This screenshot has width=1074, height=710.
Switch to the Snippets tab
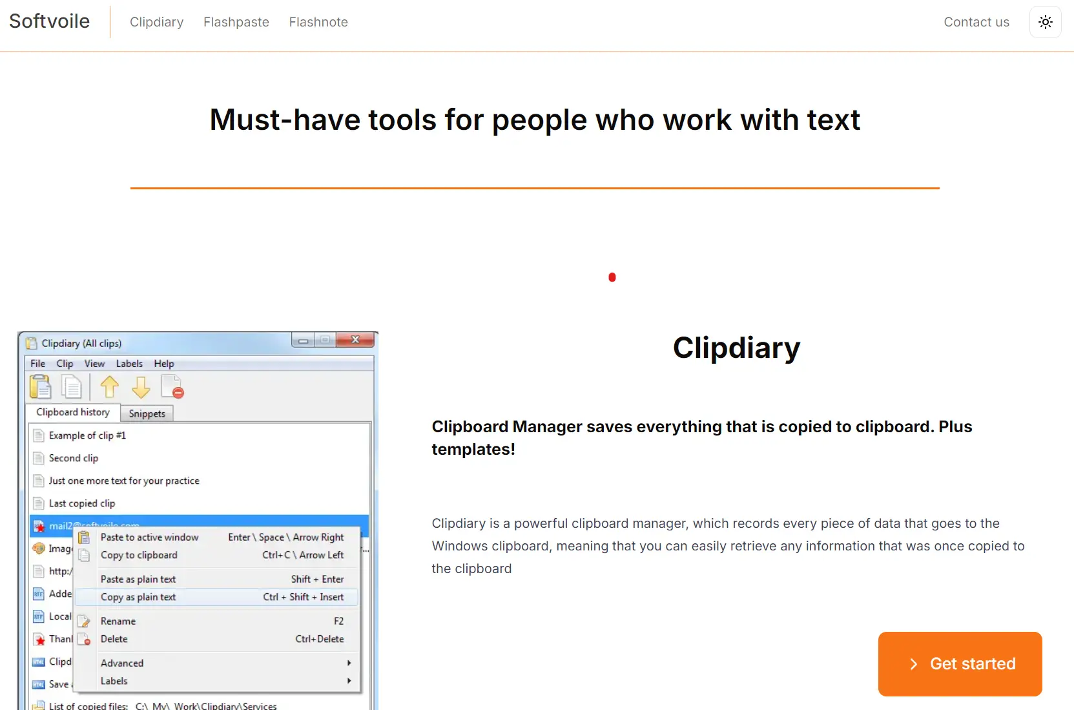point(147,413)
